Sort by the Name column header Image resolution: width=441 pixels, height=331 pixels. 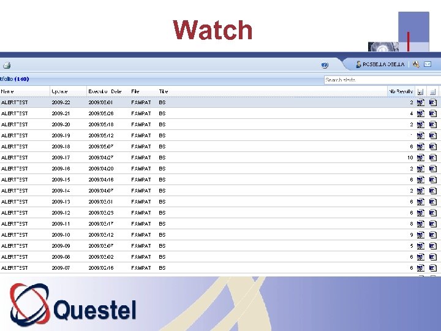pyautogui.click(x=7, y=91)
